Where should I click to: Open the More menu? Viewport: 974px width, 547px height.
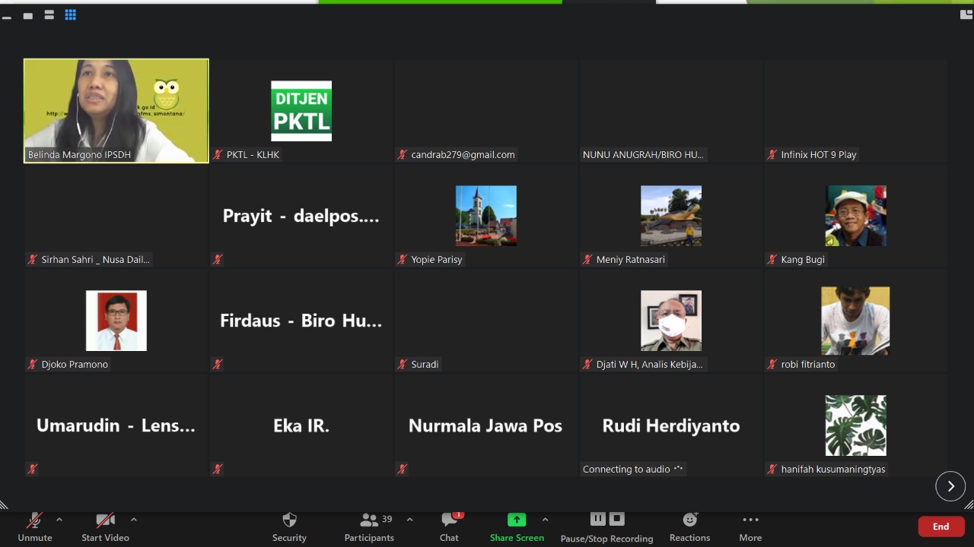pos(750,526)
